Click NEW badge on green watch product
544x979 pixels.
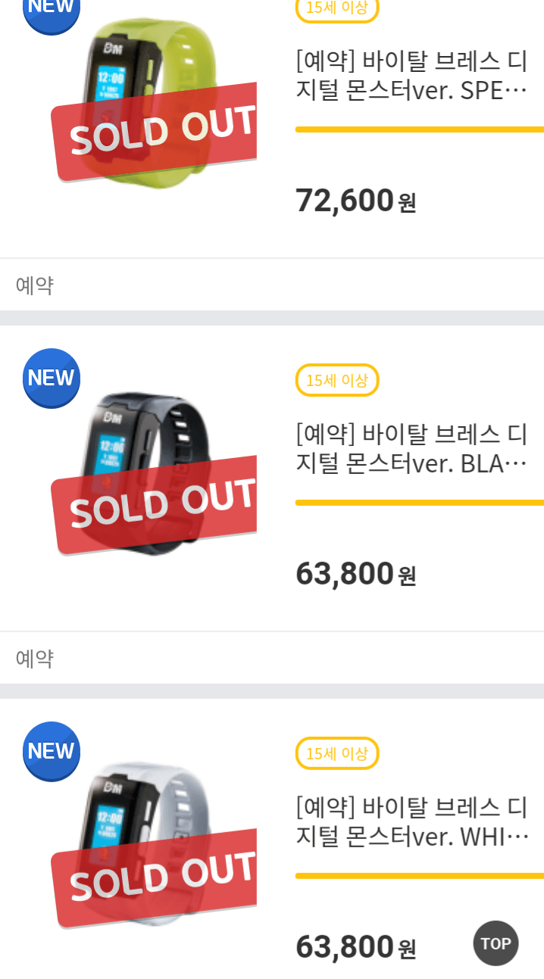(52, 9)
